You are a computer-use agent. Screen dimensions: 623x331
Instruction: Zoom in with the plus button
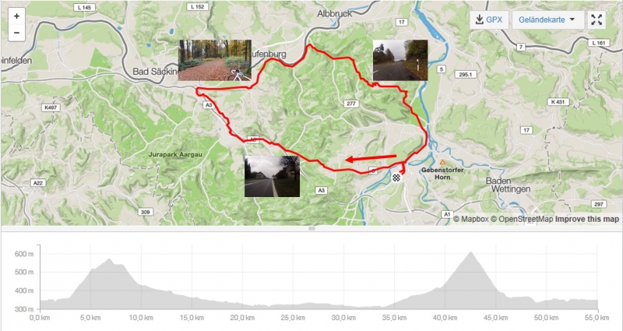[16, 16]
